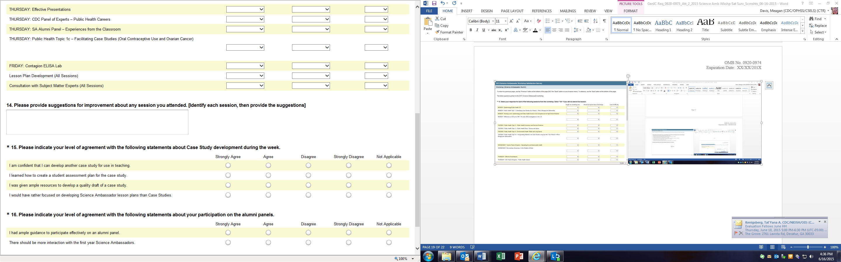This screenshot has width=841, height=262.
Task: Switch to the REVIEW ribbon tab
Action: click(x=590, y=11)
